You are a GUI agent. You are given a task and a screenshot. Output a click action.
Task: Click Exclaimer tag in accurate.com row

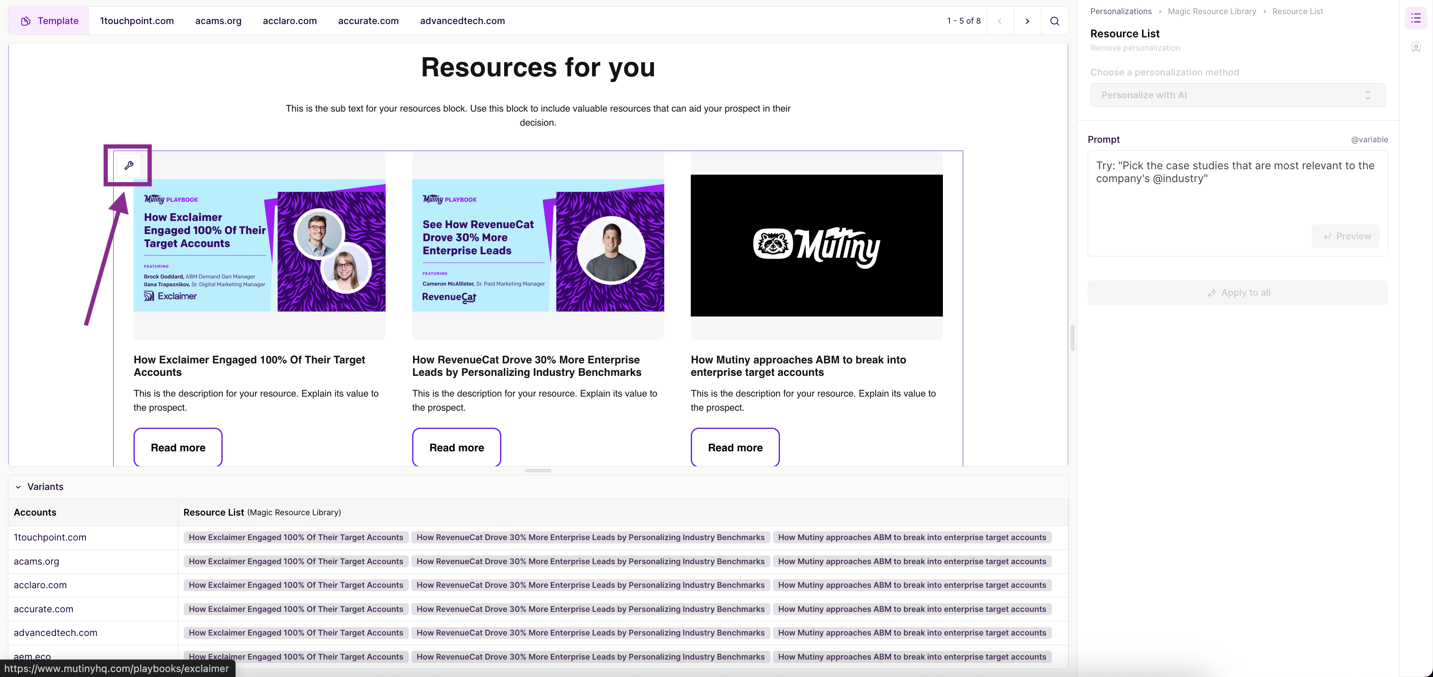[296, 609]
